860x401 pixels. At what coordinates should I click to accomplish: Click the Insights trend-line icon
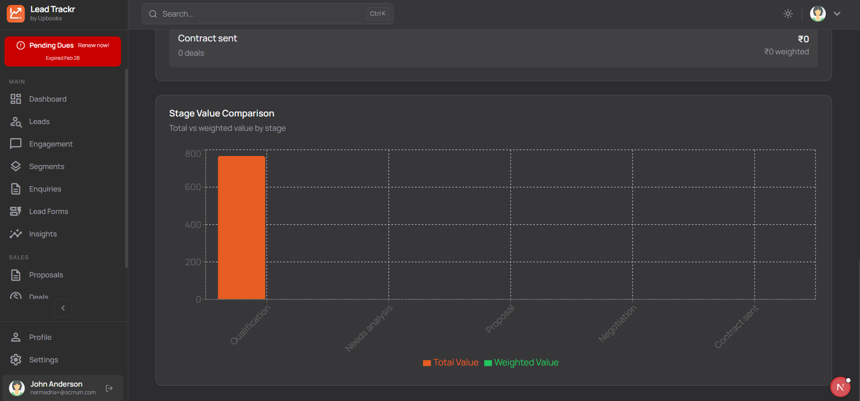(16, 234)
